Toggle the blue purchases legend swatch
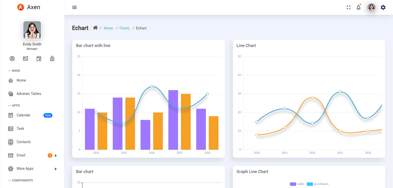Viewport: 393px width, 188px height. [x=310, y=184]
